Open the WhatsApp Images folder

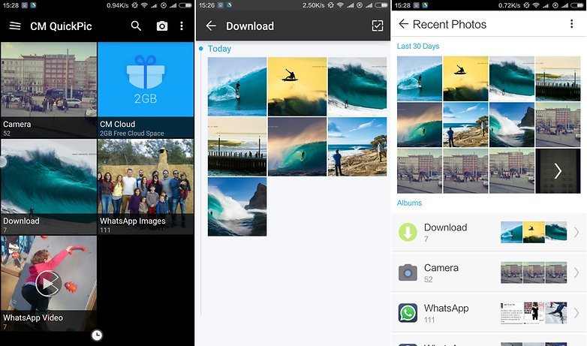146,186
